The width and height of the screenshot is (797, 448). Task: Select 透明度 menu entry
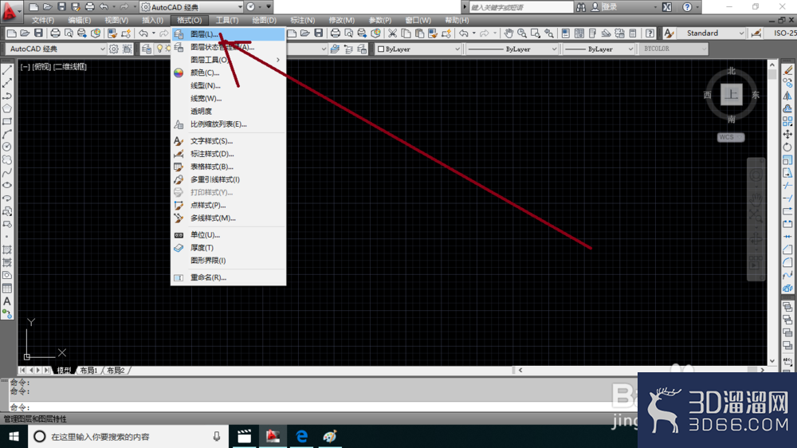[228, 111]
